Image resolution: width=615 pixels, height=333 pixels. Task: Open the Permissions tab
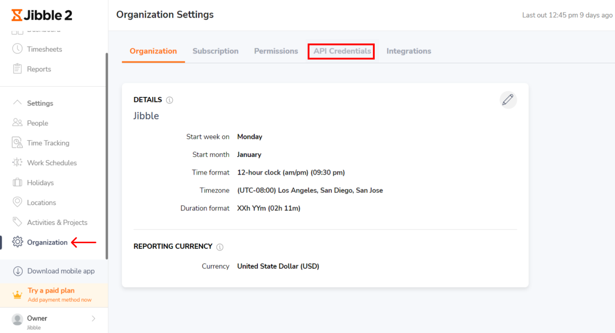276,51
